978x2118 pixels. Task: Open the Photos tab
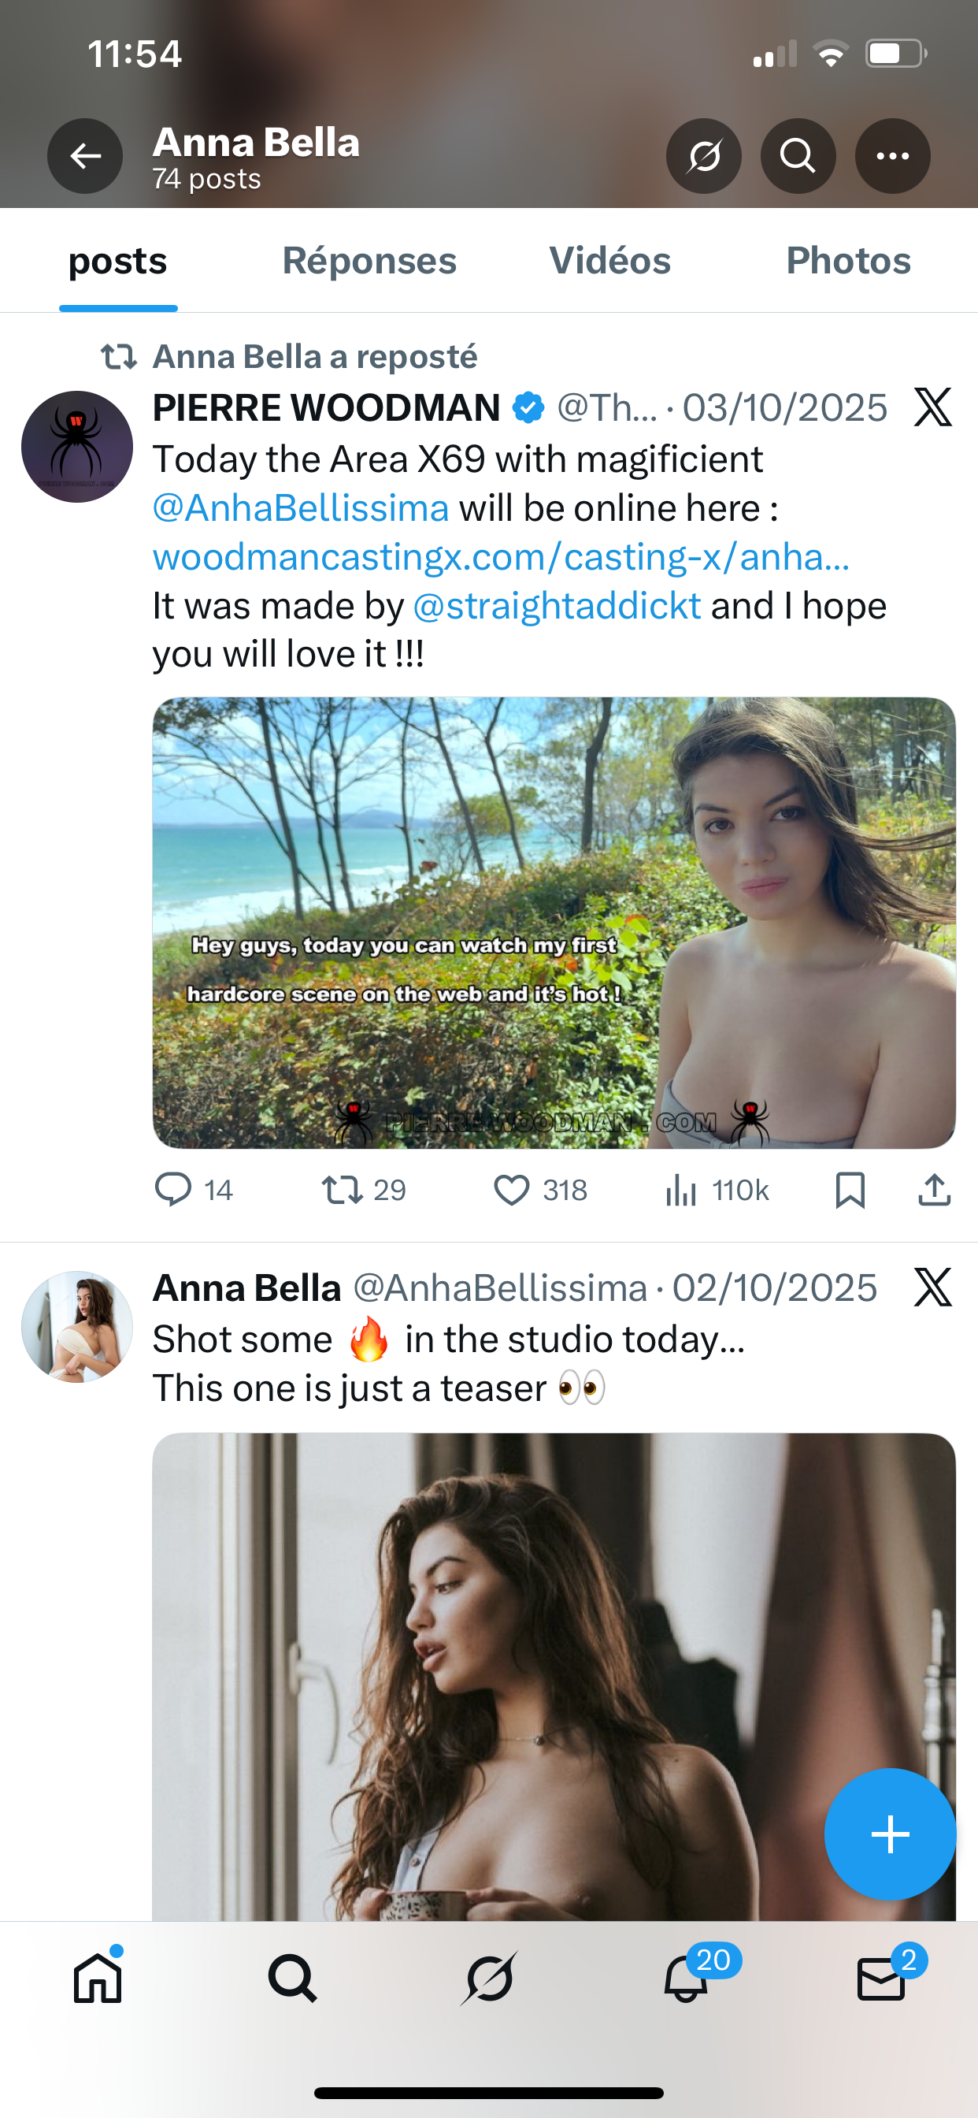[848, 261]
